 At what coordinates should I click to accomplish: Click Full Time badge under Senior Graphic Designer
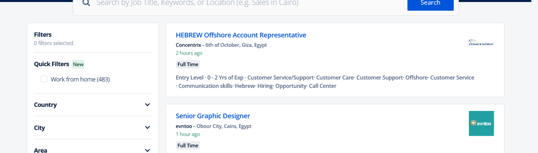pos(188,145)
